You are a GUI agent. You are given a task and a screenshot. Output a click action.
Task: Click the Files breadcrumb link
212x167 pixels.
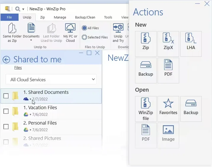point(18,68)
